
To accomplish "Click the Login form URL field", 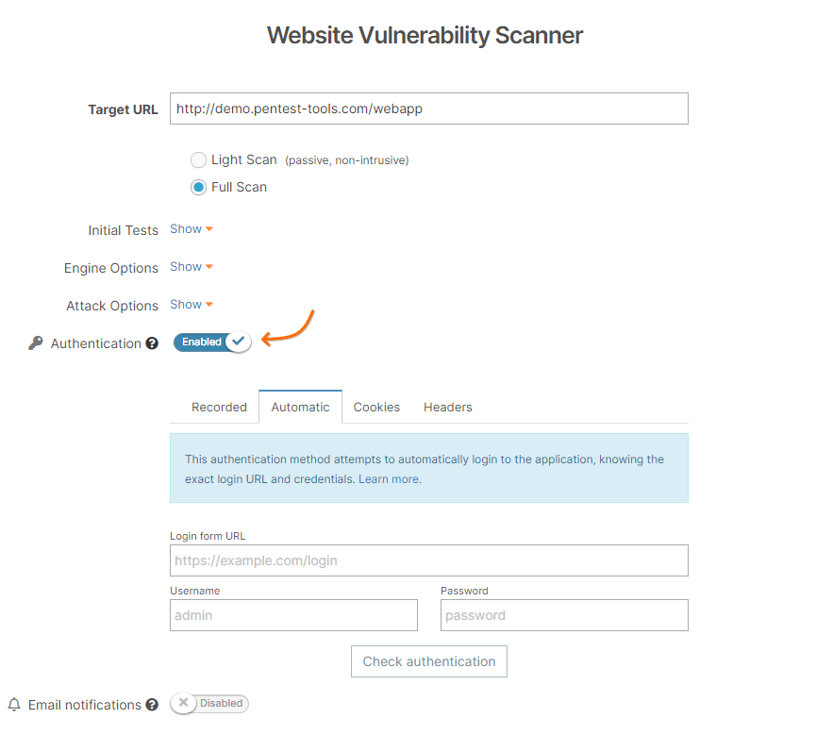I will 428,560.
